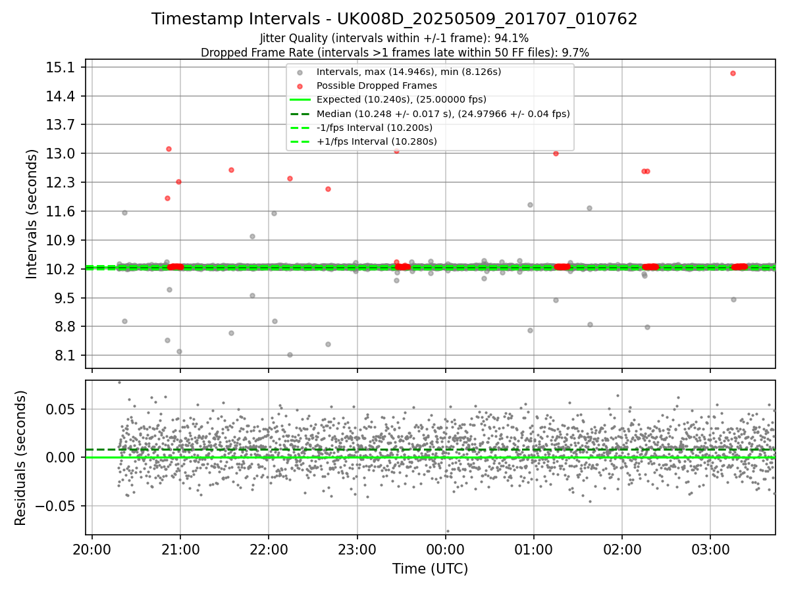Select legend entry 'Possible Dropped Frames'
Screen dimensions: 790x592
377,86
